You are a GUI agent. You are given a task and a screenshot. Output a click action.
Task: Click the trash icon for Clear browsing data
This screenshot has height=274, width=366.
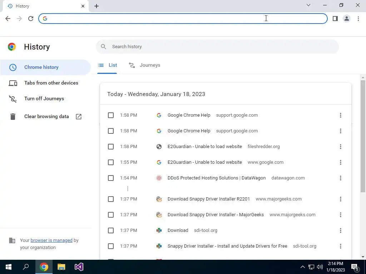(13, 117)
